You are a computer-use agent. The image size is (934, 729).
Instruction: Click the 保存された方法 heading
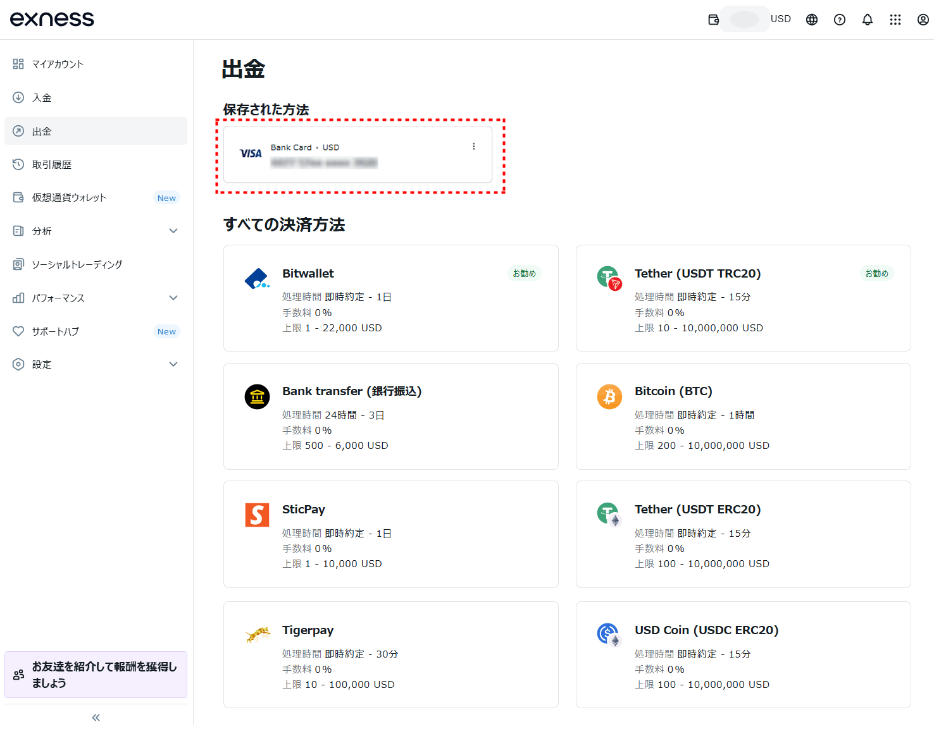(x=266, y=109)
